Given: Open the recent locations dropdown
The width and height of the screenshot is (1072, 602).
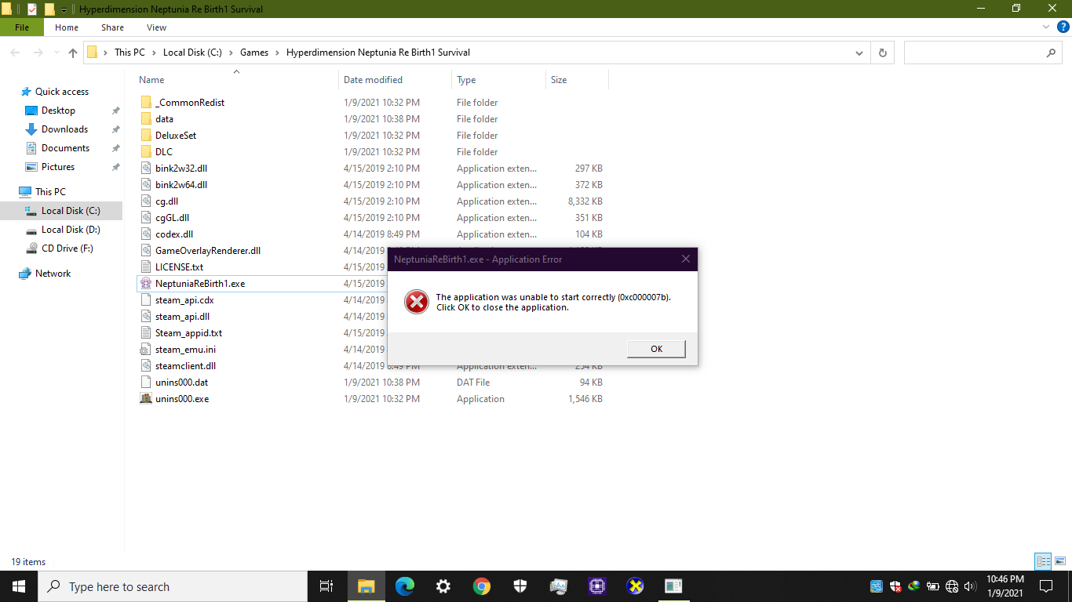Looking at the screenshot, I should point(56,53).
